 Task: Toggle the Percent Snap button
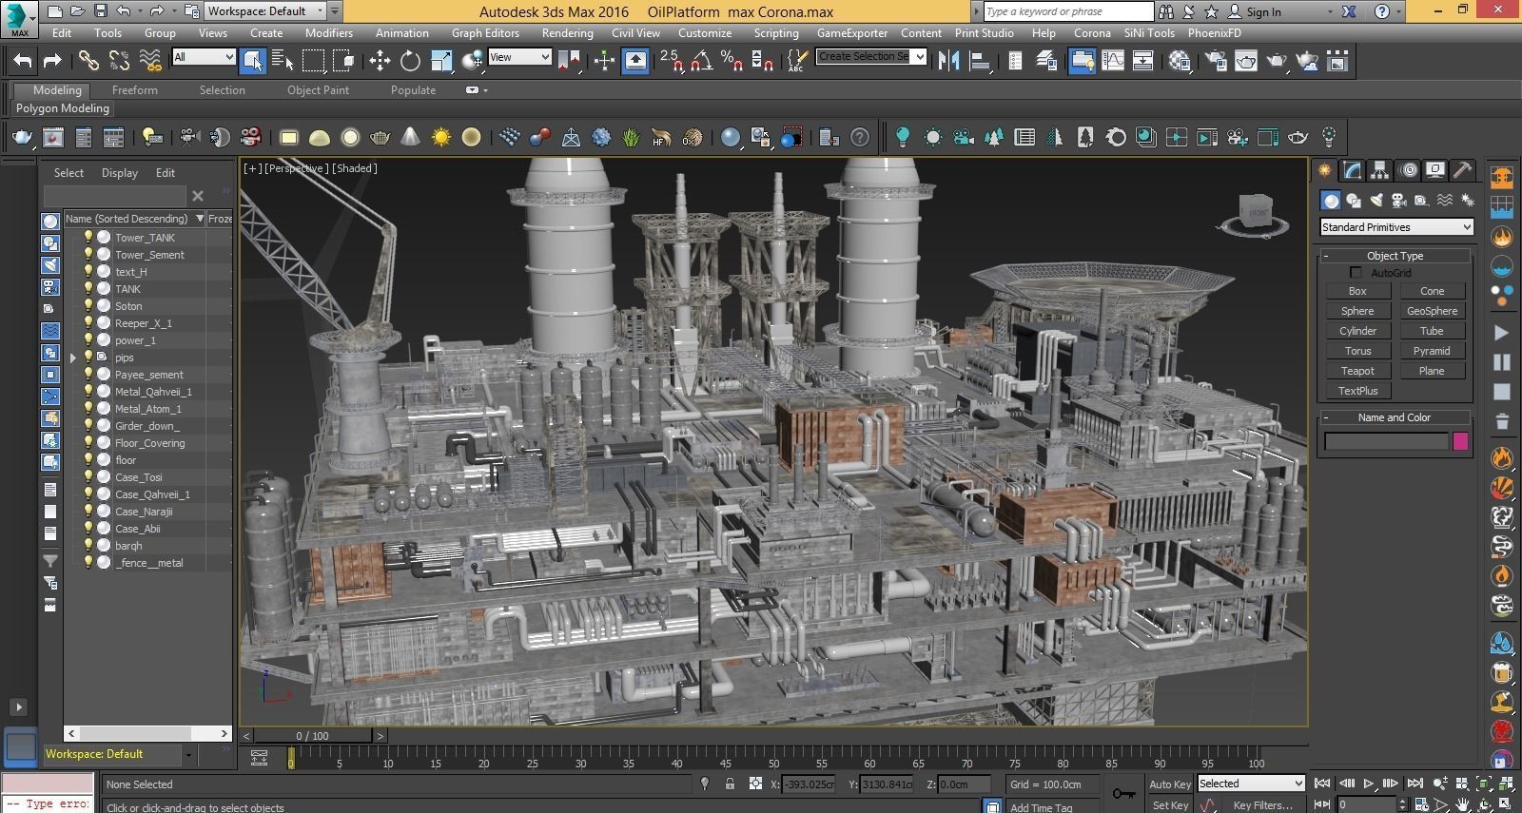point(732,62)
